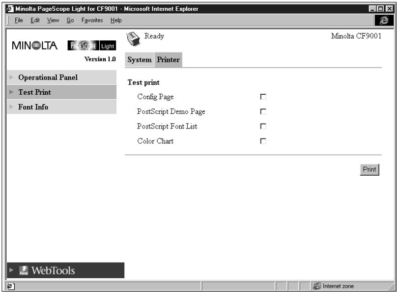Click the Version 1.0 text

pyautogui.click(x=100, y=59)
